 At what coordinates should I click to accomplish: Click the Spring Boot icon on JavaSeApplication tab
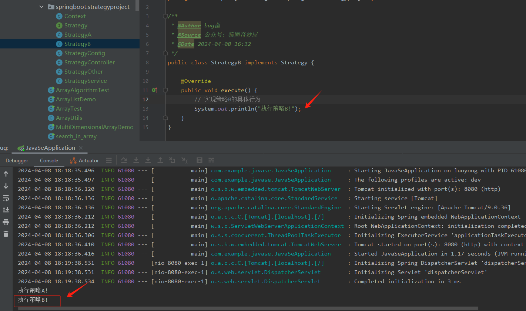[21, 148]
